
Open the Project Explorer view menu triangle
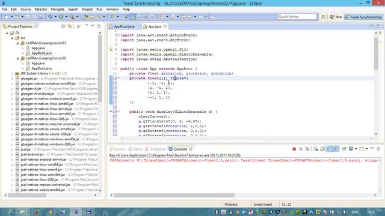(87, 25)
